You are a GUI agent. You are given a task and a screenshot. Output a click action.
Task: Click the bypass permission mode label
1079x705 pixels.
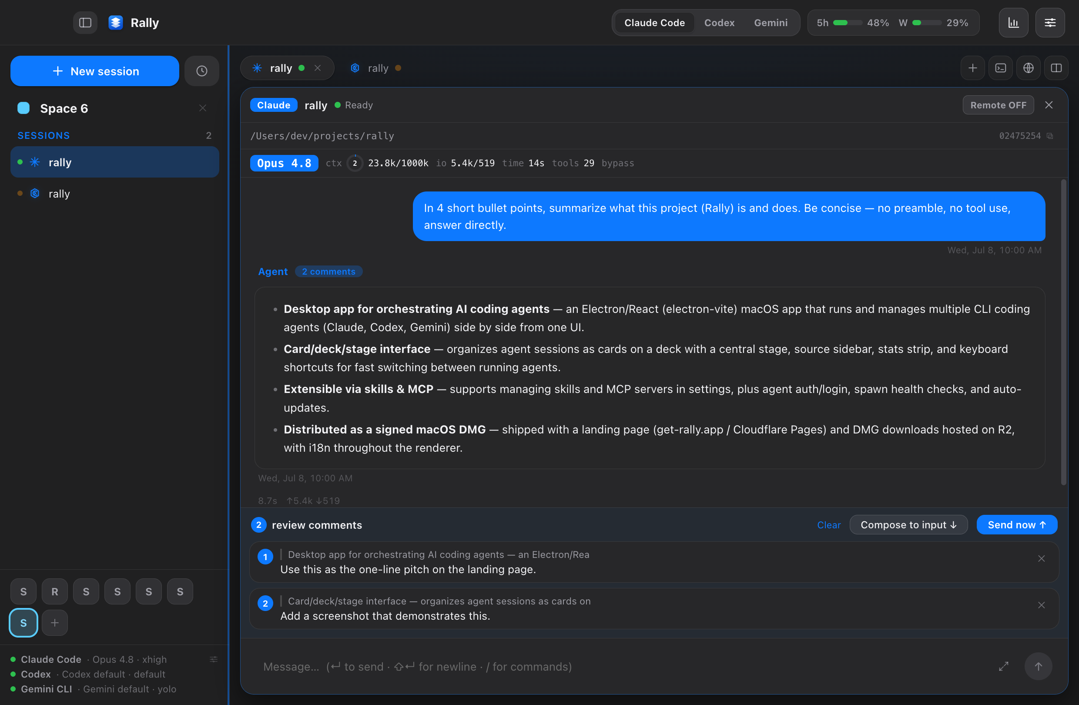pyautogui.click(x=617, y=163)
